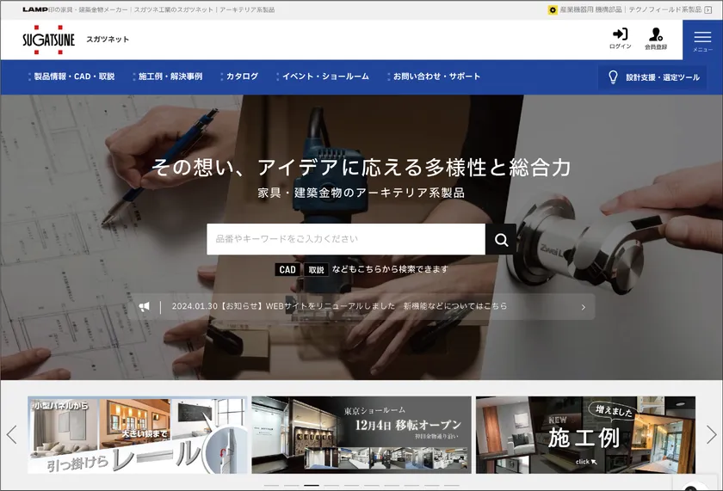
Task: Click the megaphone announcement icon
Action: tap(145, 307)
